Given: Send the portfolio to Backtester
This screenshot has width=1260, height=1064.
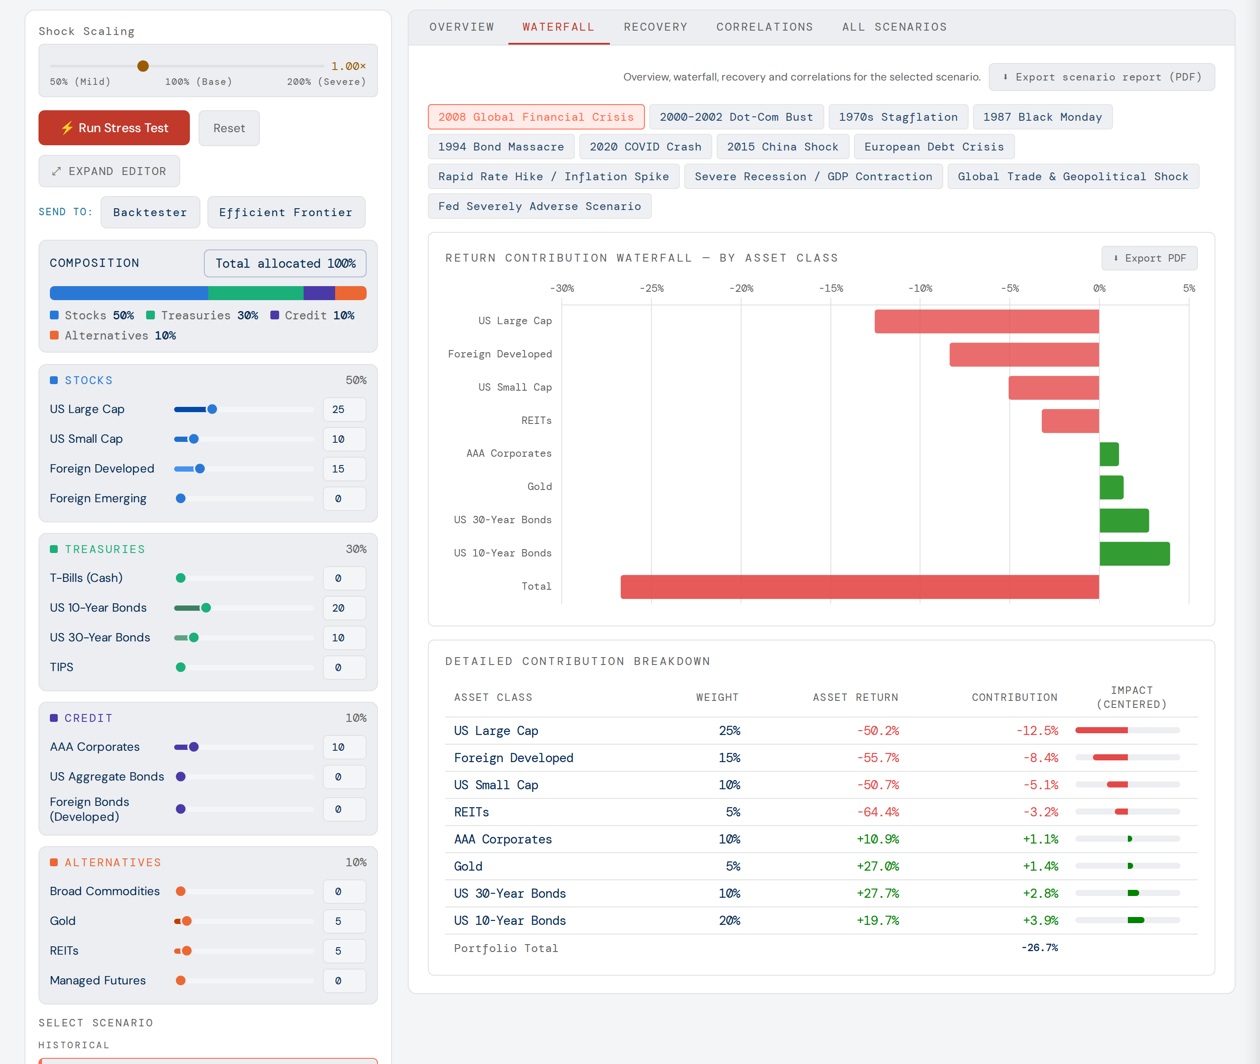Looking at the screenshot, I should click(150, 212).
